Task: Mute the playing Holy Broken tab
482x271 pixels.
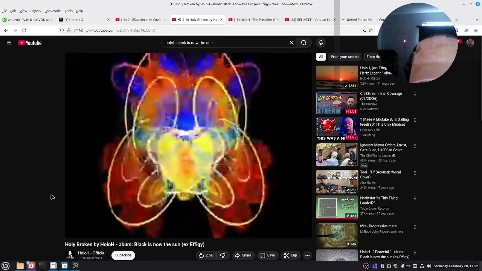Action: point(179,20)
